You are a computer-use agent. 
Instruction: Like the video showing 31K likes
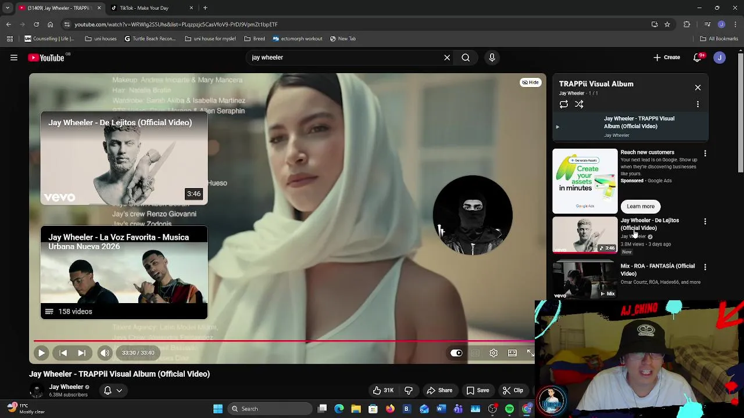(383, 390)
